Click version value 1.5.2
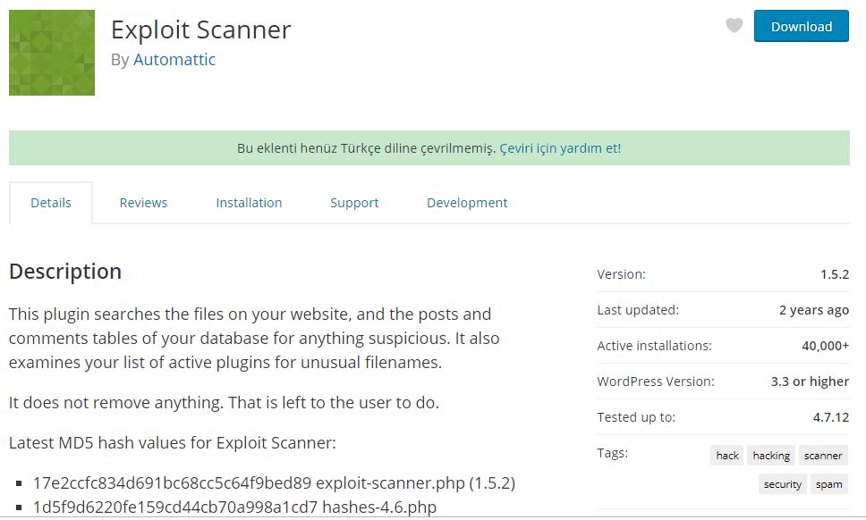 pyautogui.click(x=835, y=274)
